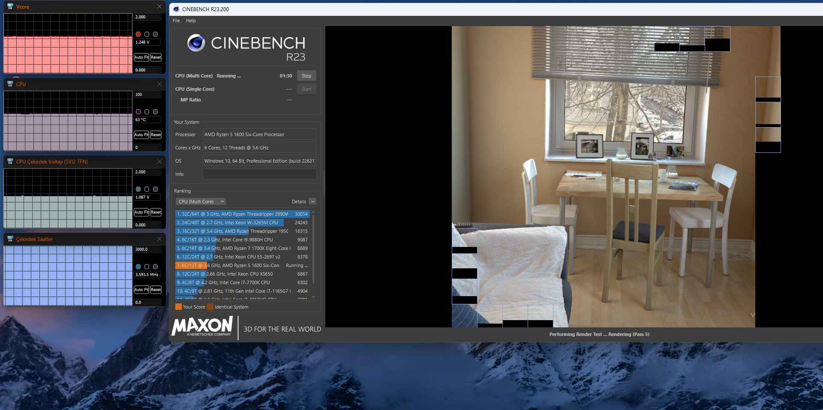The image size is (823, 410).
Task: Click Reset in Çekirdek Saatler window
Action: pos(156,290)
